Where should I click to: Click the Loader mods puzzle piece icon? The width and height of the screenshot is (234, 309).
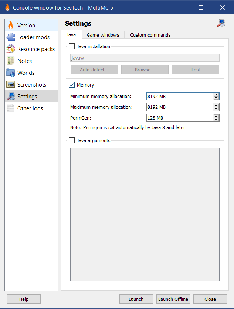click(11, 37)
